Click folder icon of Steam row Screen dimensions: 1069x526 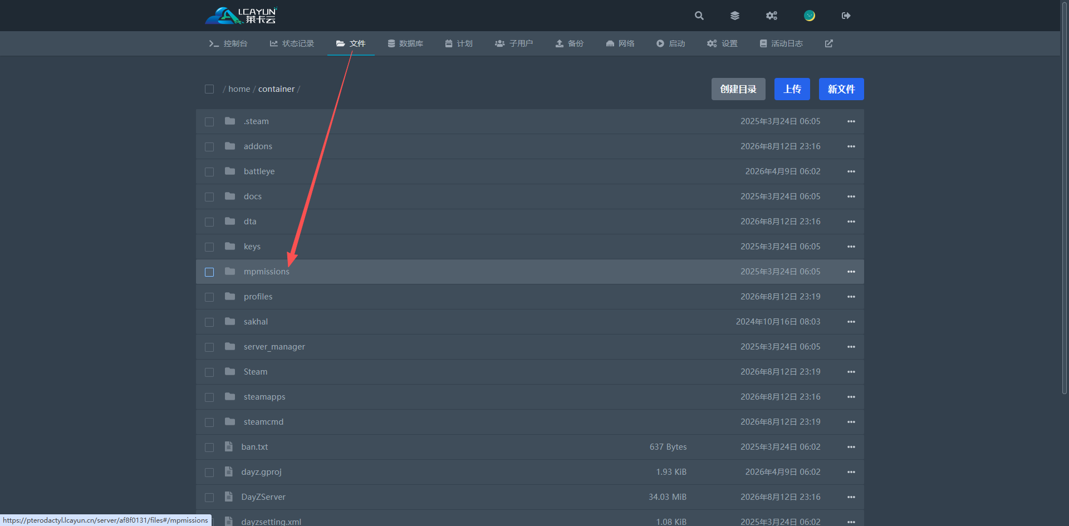[230, 371]
